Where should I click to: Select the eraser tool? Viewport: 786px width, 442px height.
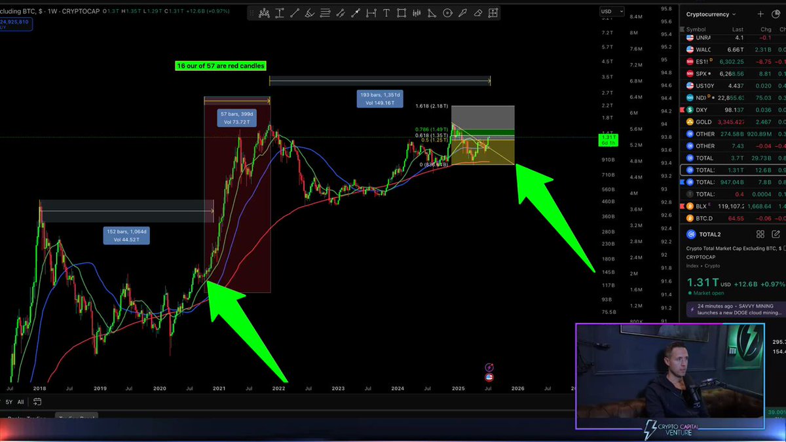tap(477, 13)
